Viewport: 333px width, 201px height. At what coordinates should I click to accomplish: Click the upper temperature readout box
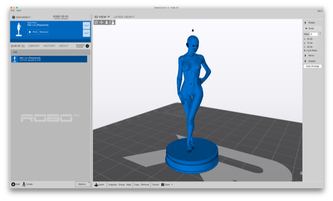tap(86, 25)
